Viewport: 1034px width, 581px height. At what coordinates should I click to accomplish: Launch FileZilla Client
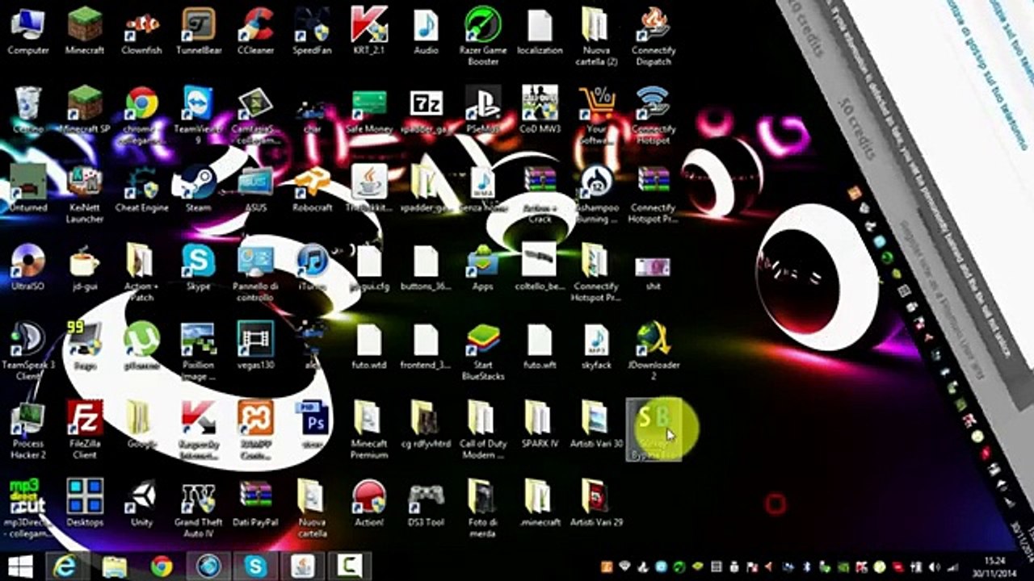[x=85, y=431]
